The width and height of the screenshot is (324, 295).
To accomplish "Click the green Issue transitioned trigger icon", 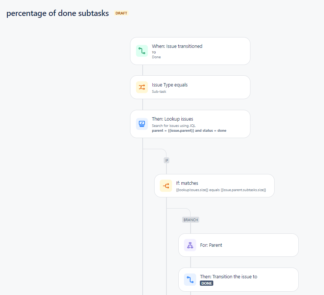I will point(142,51).
